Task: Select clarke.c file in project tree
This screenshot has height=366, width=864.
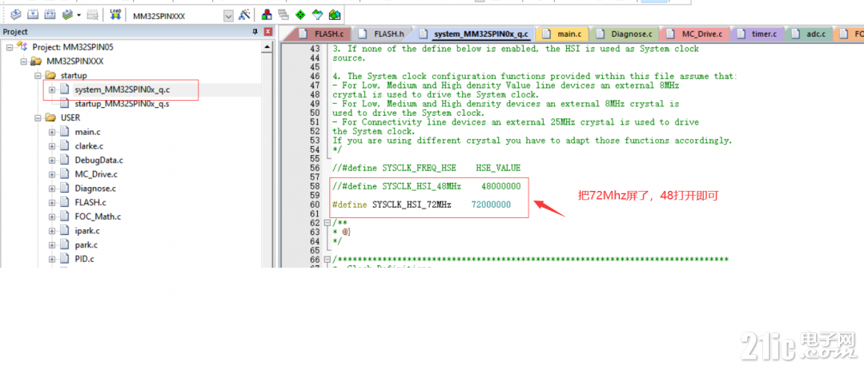Action: point(89,146)
